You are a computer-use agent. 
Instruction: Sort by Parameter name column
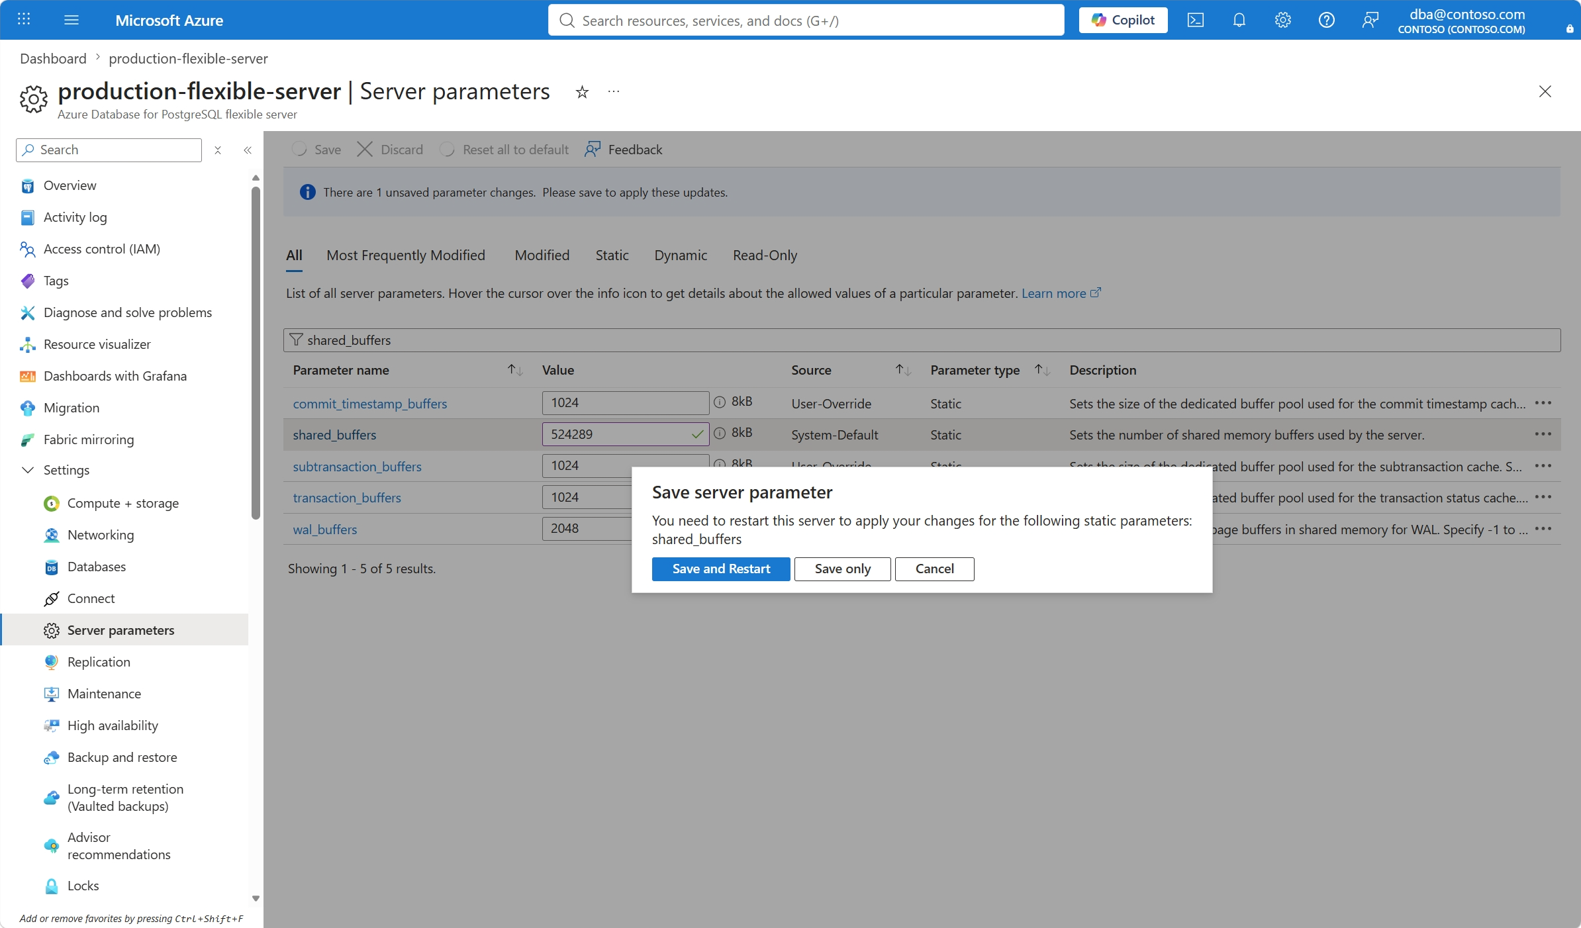tap(515, 370)
